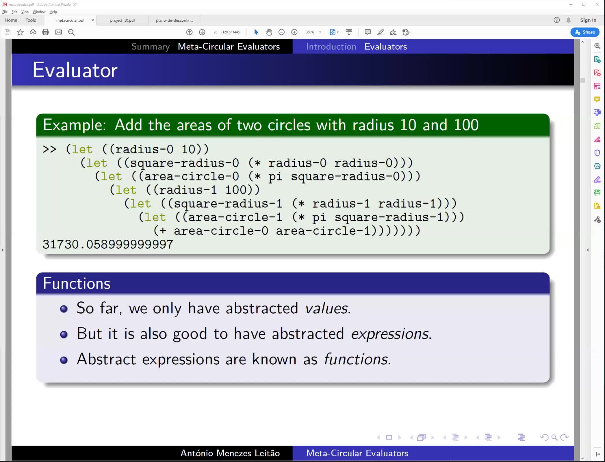605x462 pixels.
Task: Click the bookmark/favorite star icon
Action: coord(20,31)
